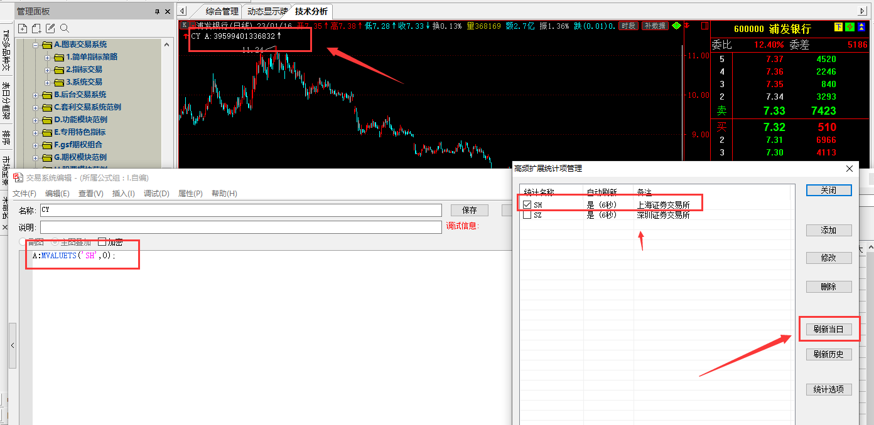This screenshot has height=425, width=874.
Task: Open the 调试(D) menu
Action: point(157,194)
